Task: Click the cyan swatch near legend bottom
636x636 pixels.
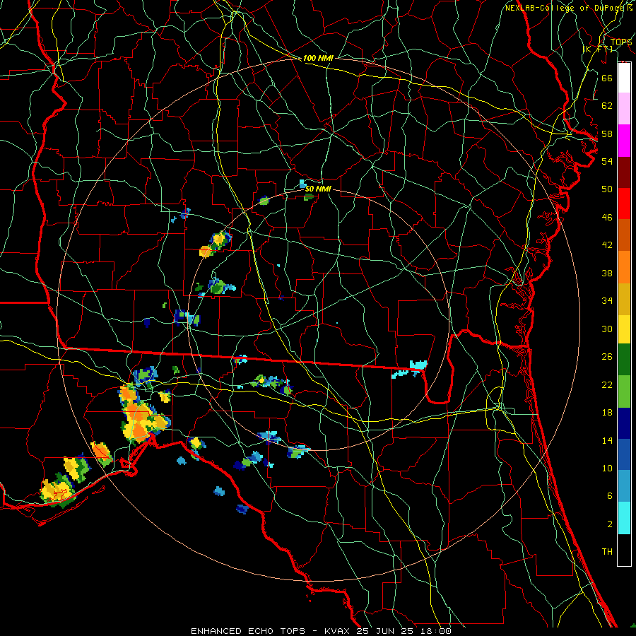Action: [624, 518]
